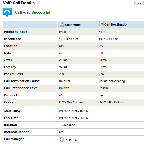This screenshot has height=144, width=146.
Task: Click the Start Time value
Action: coord(74,111)
